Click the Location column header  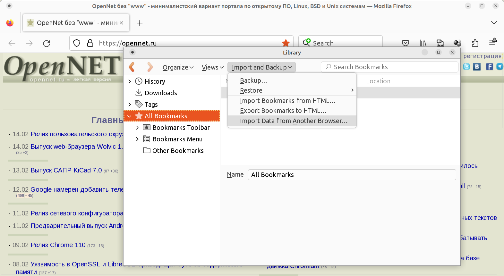click(x=378, y=81)
